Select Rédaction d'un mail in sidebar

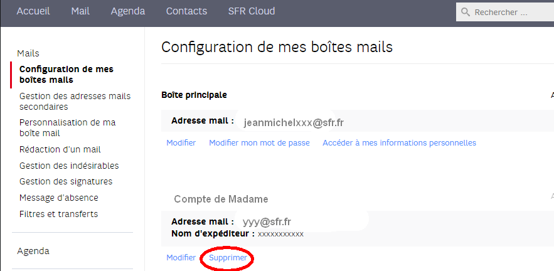[x=60, y=149]
